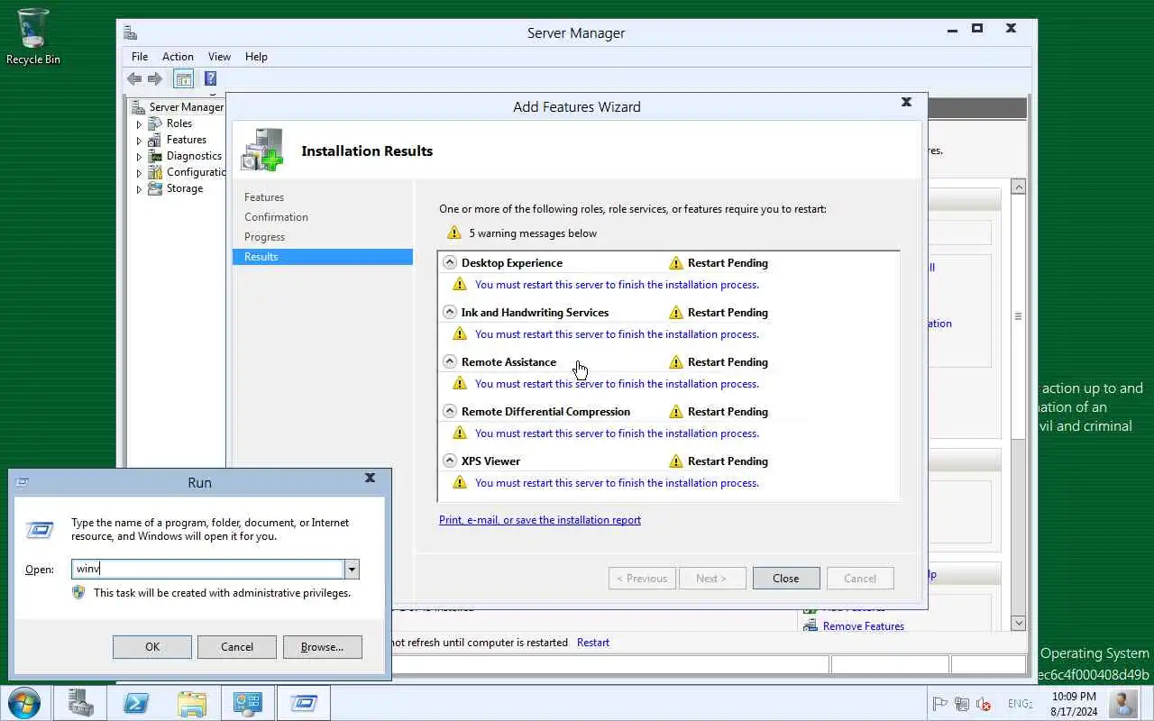Collapse the Desktop Experience result section

(x=450, y=262)
